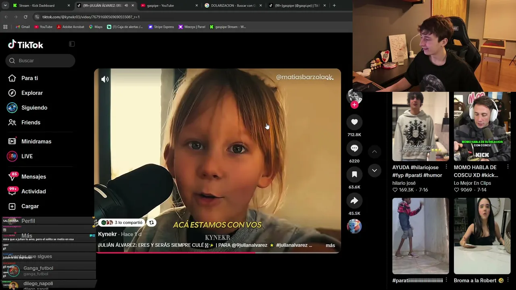This screenshot has width=516, height=290.
Task: Open TikTok LIVE page
Action: point(27,156)
